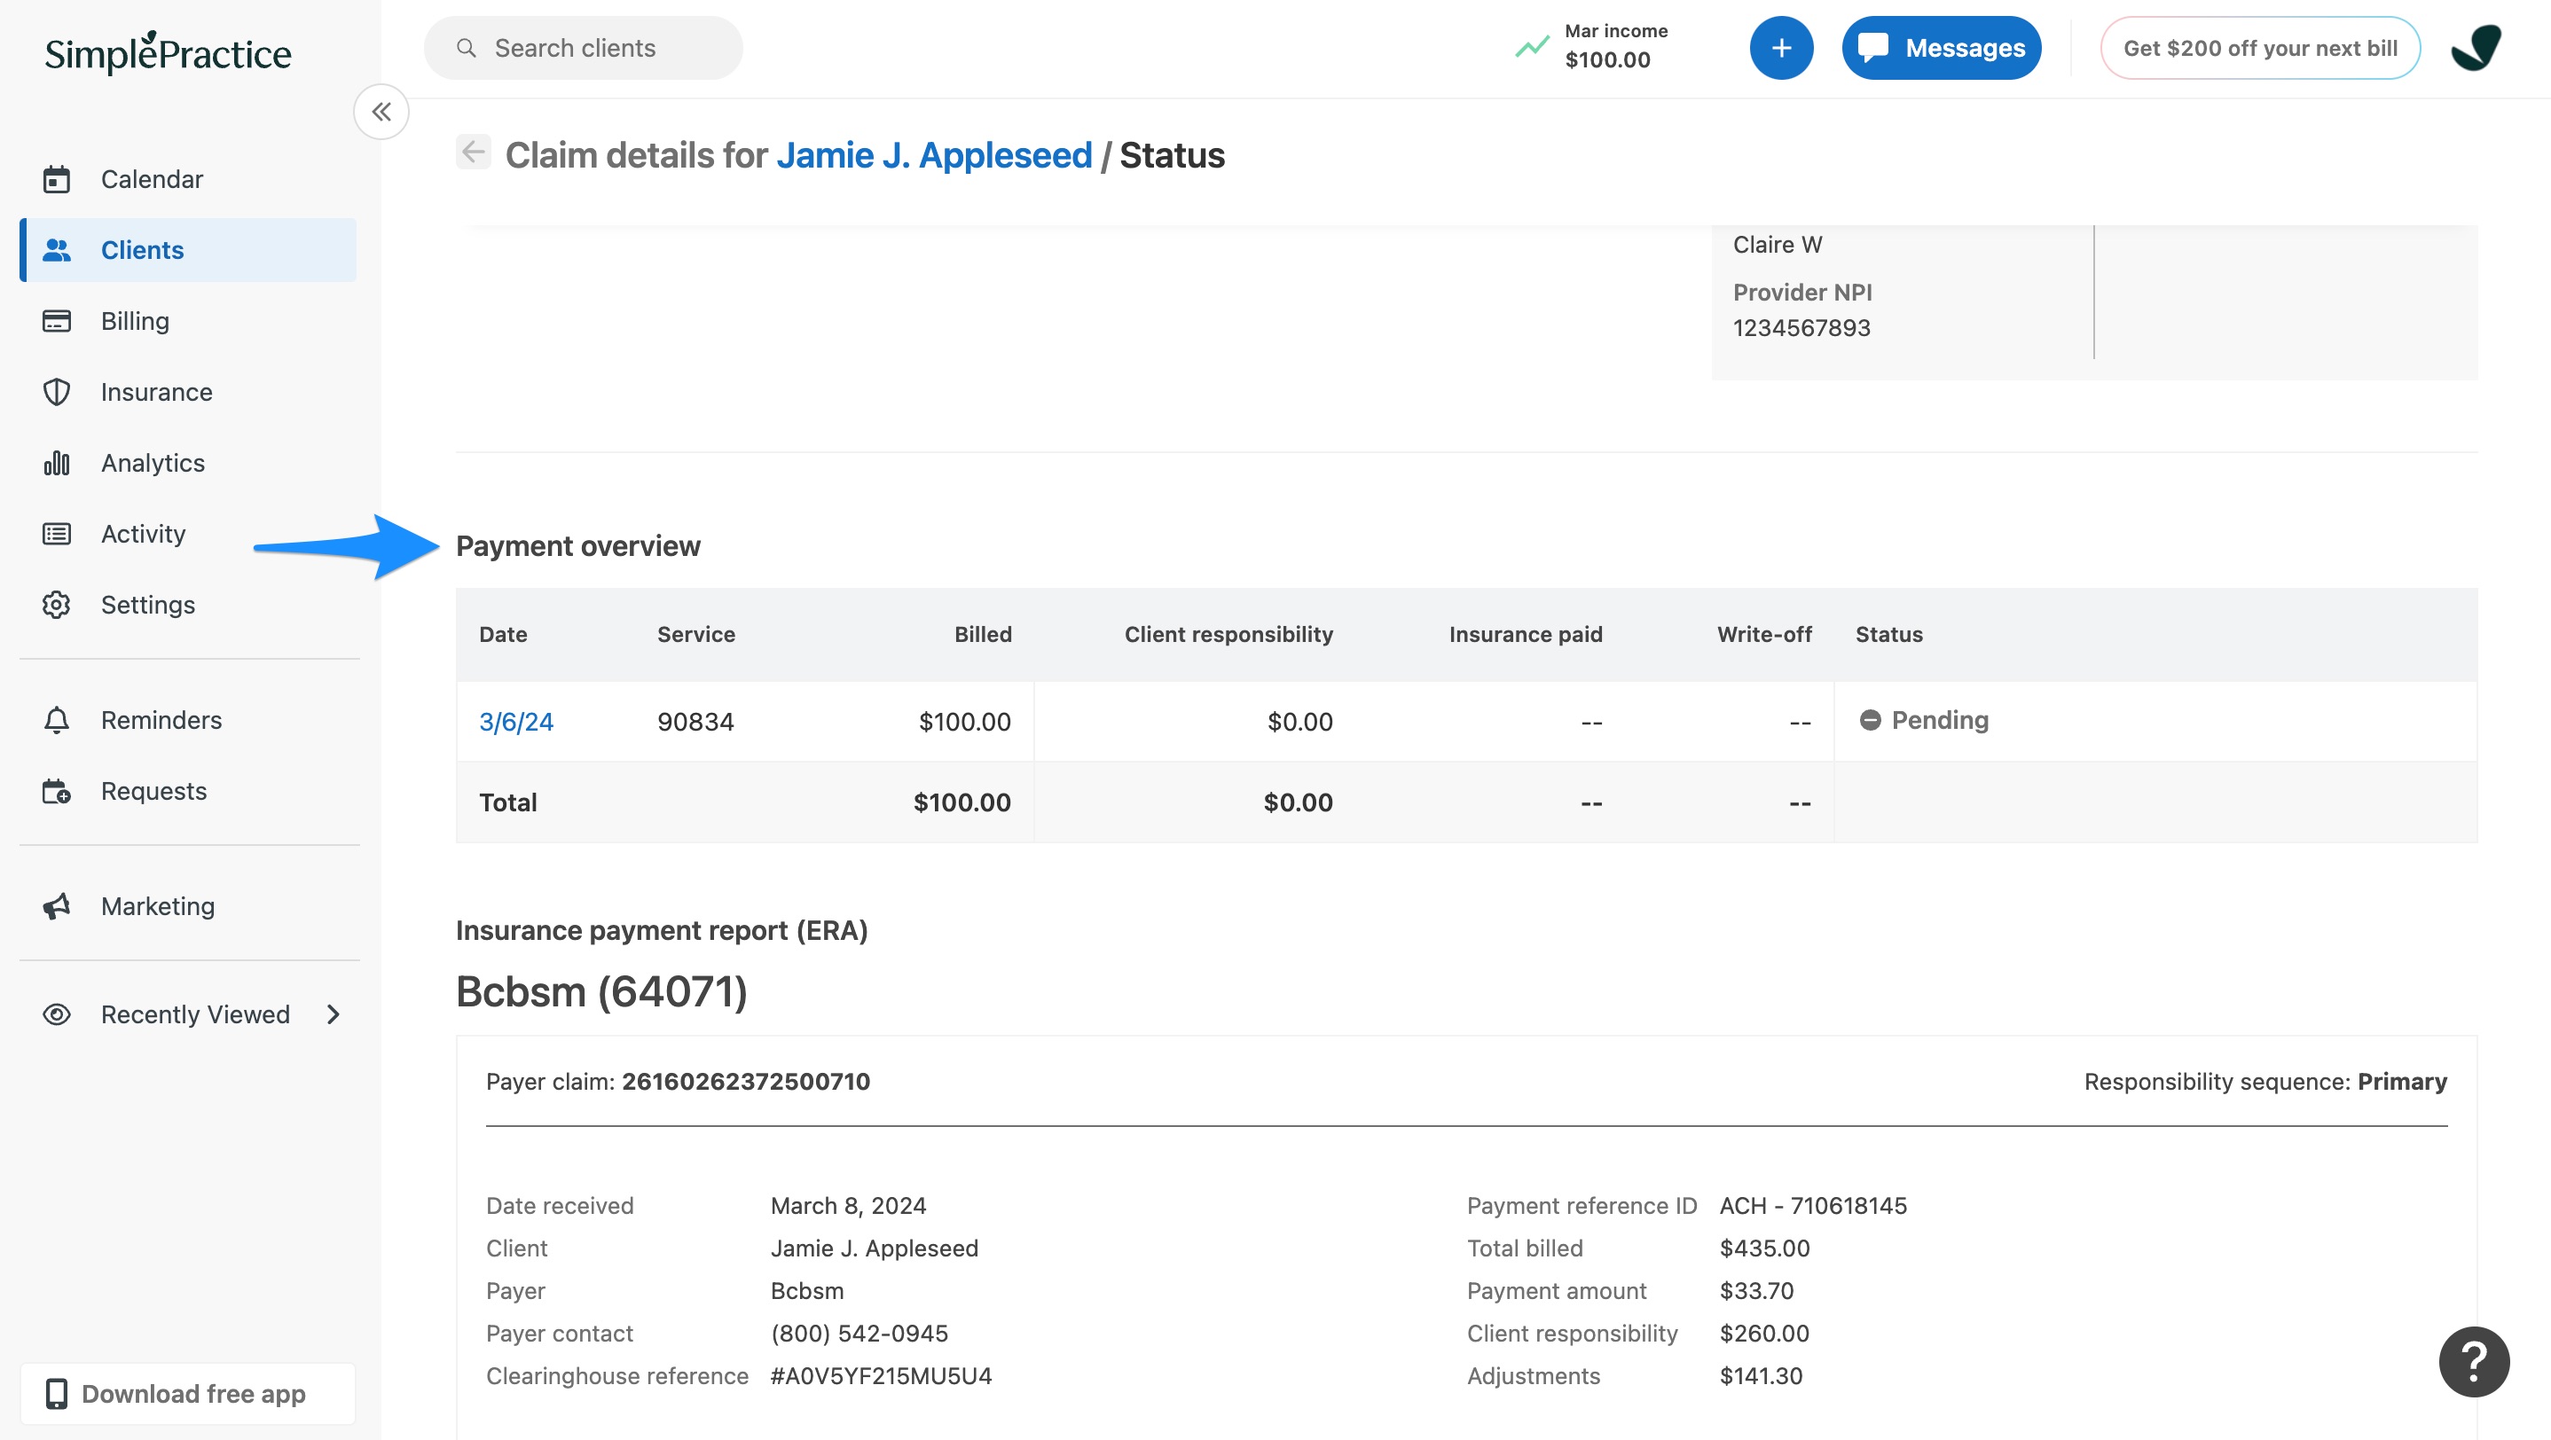
Task: Open the 3/6/24 service date link
Action: point(516,722)
